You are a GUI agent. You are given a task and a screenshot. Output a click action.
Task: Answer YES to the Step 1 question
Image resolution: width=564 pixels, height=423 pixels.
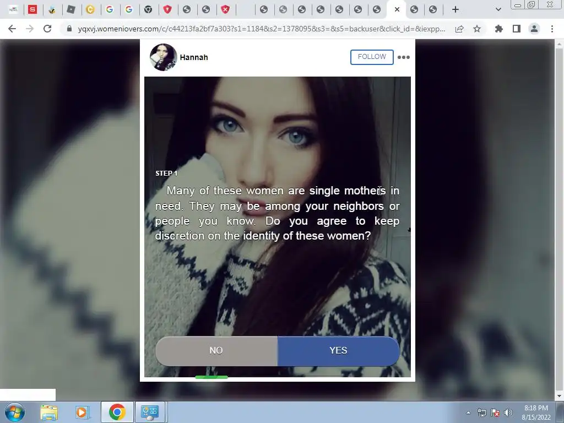[339, 351]
